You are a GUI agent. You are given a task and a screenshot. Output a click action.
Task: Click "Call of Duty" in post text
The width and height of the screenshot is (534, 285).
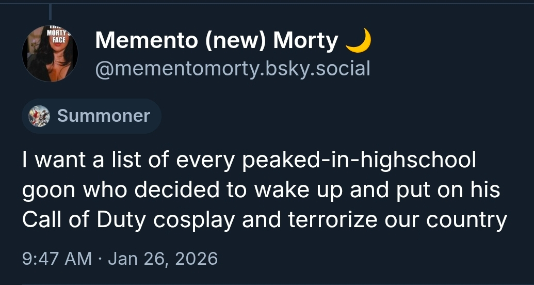click(86, 220)
